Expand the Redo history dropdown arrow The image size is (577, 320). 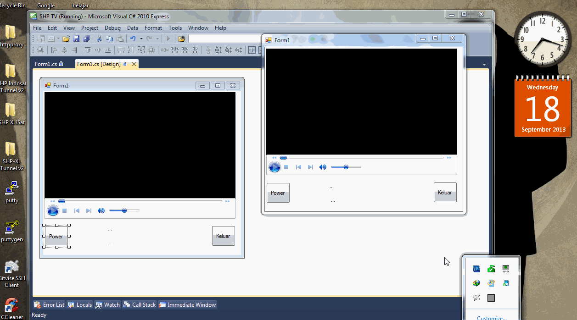click(157, 39)
